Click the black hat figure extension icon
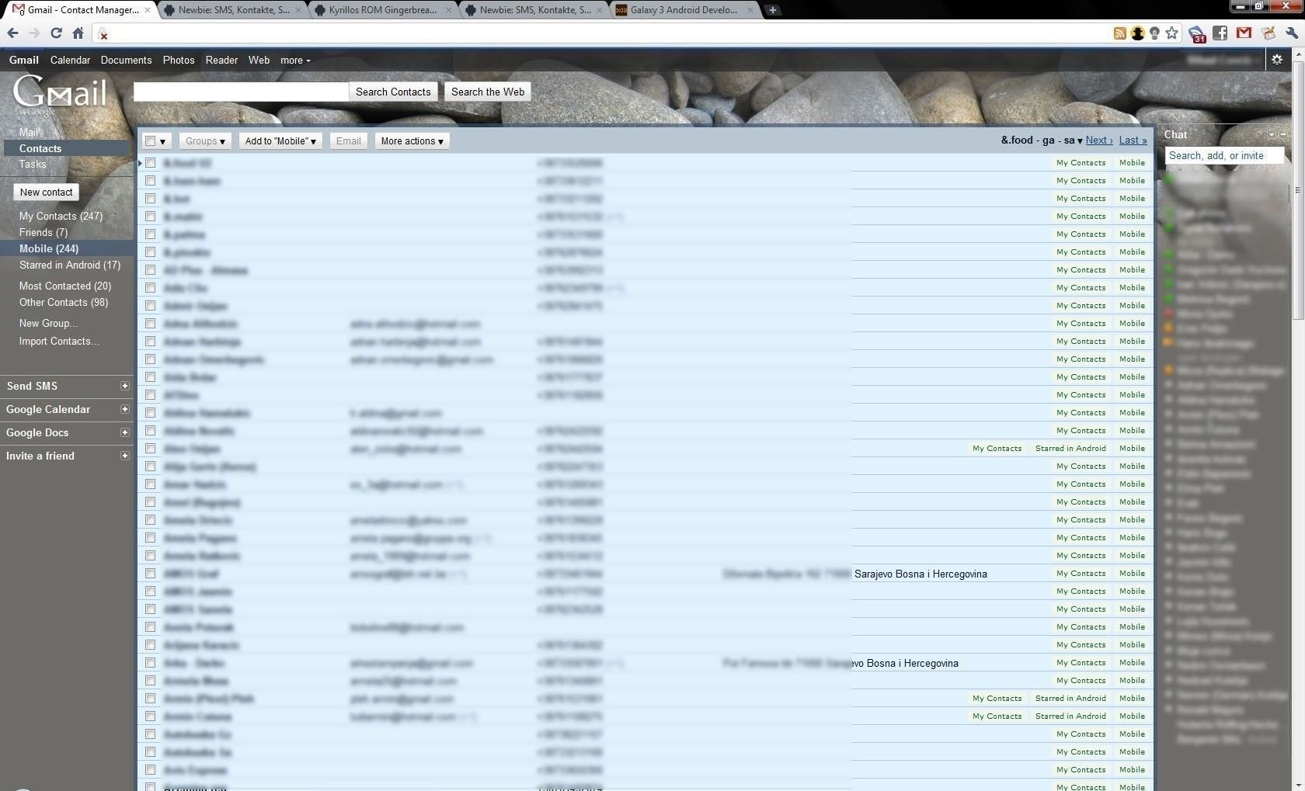The height and width of the screenshot is (791, 1305). (1137, 33)
